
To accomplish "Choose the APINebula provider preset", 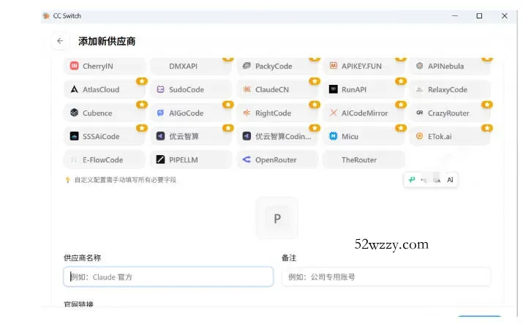I will click(450, 66).
